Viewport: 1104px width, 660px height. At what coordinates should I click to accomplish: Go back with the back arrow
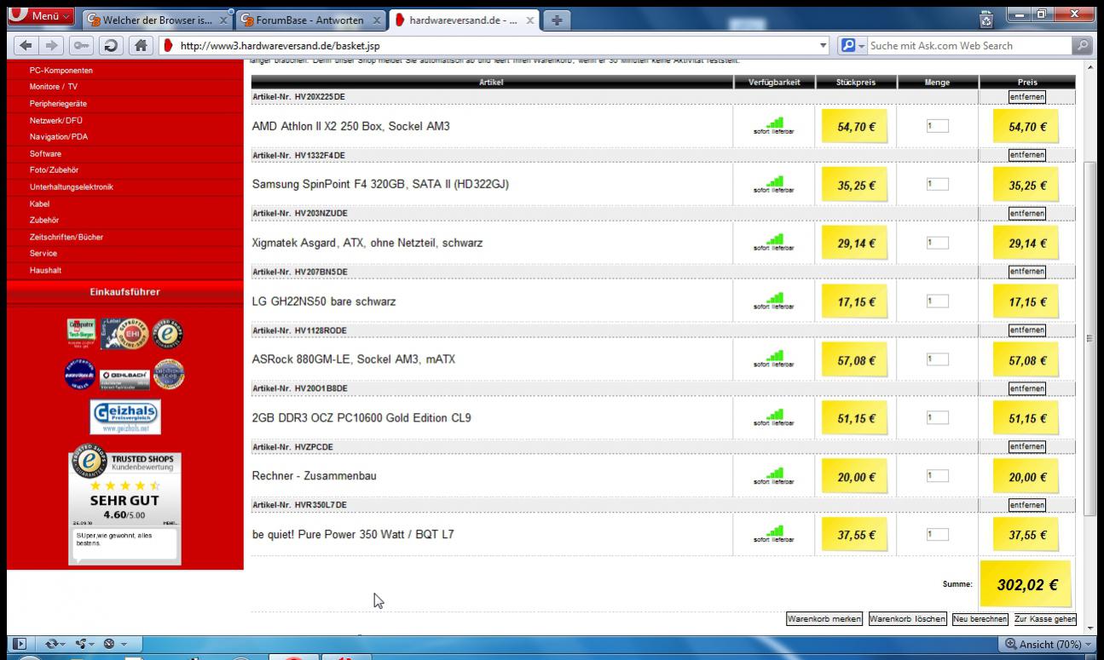(x=26, y=46)
